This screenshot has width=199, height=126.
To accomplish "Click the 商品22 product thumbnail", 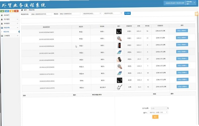I will pyautogui.click(x=119, y=66).
